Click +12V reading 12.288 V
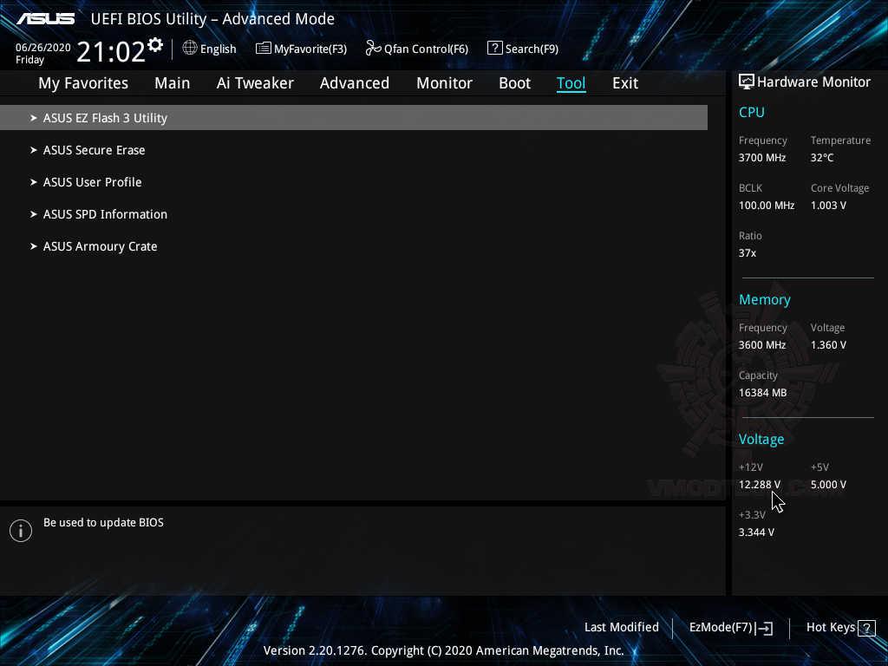The image size is (888, 666). click(x=759, y=485)
